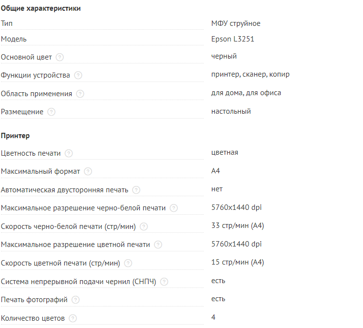Open hint icon for Количество цветов
363x328 pixels.
pyautogui.click(x=73, y=318)
